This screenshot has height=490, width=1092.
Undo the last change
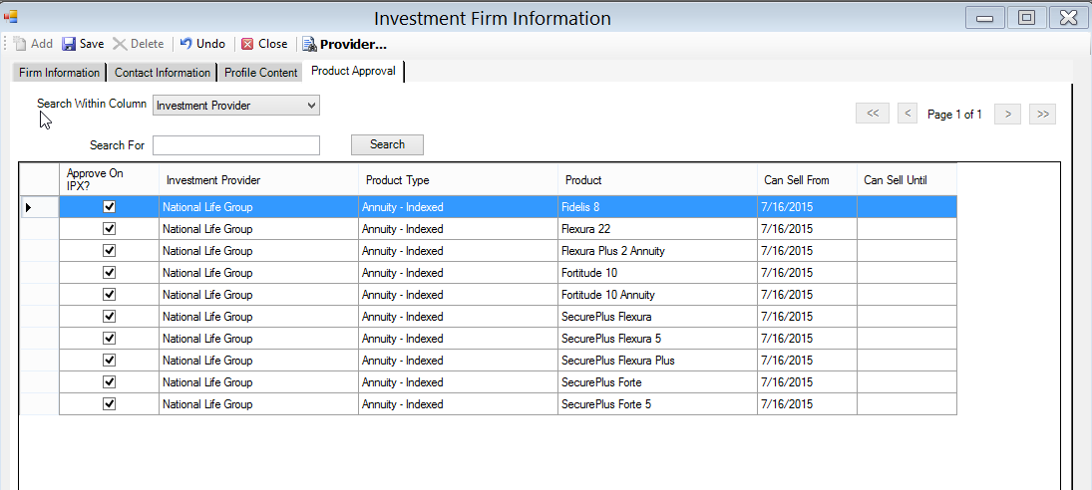point(202,44)
